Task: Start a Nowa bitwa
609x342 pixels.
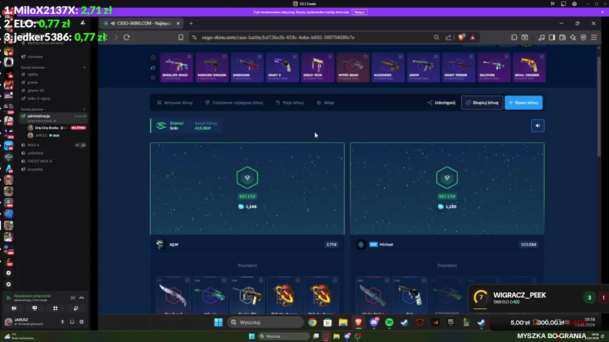Action: point(523,103)
